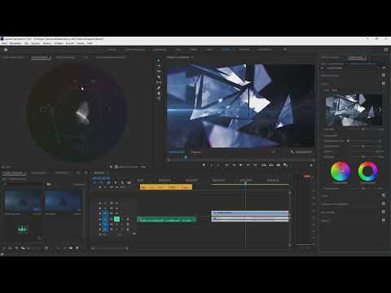
Task: Select the Track Select Forward tool
Action: pyautogui.click(x=159, y=66)
